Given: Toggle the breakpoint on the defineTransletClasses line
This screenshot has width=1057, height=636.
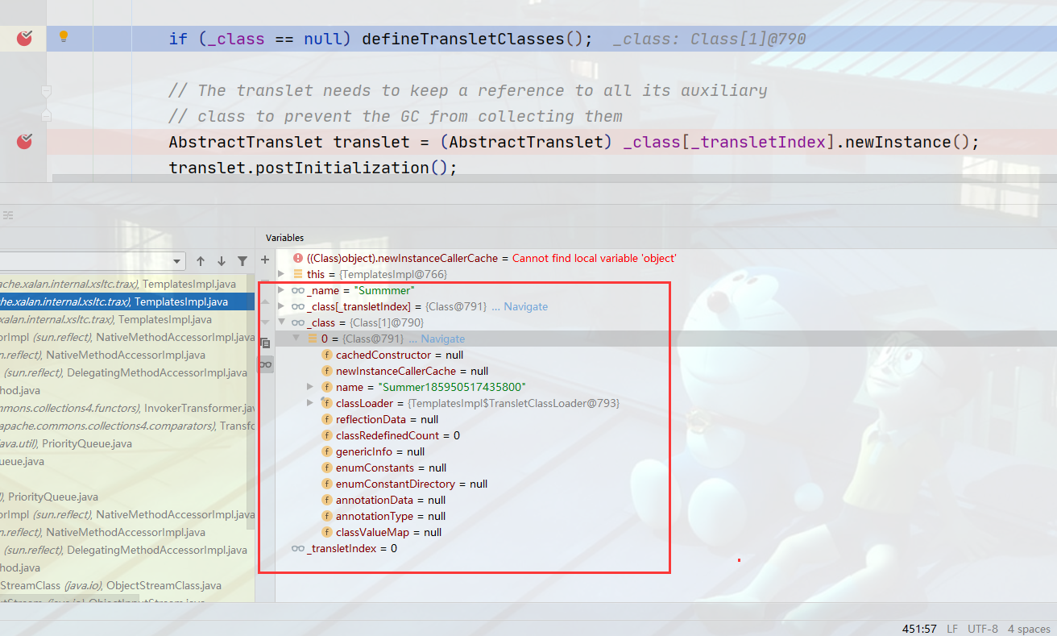Looking at the screenshot, I should (x=24, y=38).
